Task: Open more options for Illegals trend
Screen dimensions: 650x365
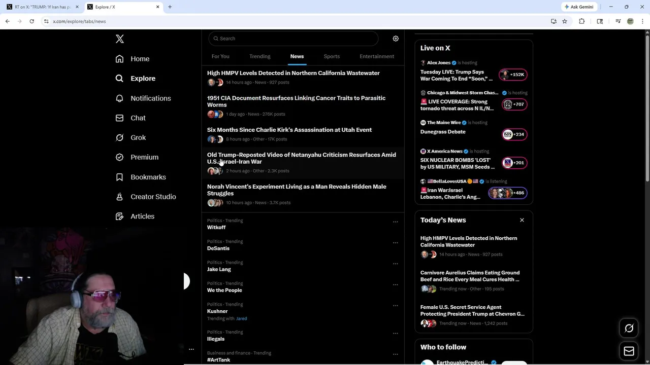Action: pyautogui.click(x=395, y=333)
